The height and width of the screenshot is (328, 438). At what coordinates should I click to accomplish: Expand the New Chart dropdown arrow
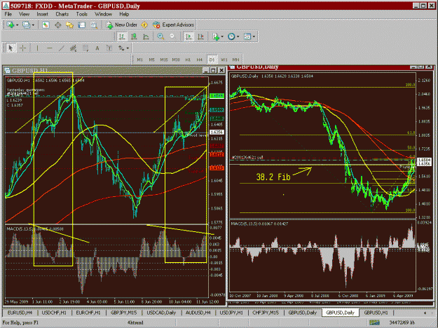17,25
